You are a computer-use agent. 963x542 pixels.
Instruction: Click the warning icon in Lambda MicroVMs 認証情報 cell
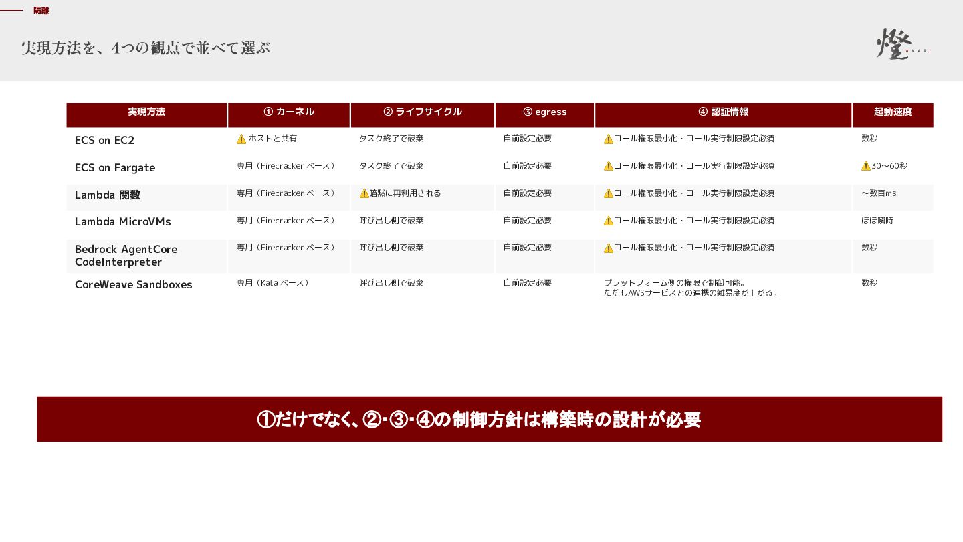[609, 221]
